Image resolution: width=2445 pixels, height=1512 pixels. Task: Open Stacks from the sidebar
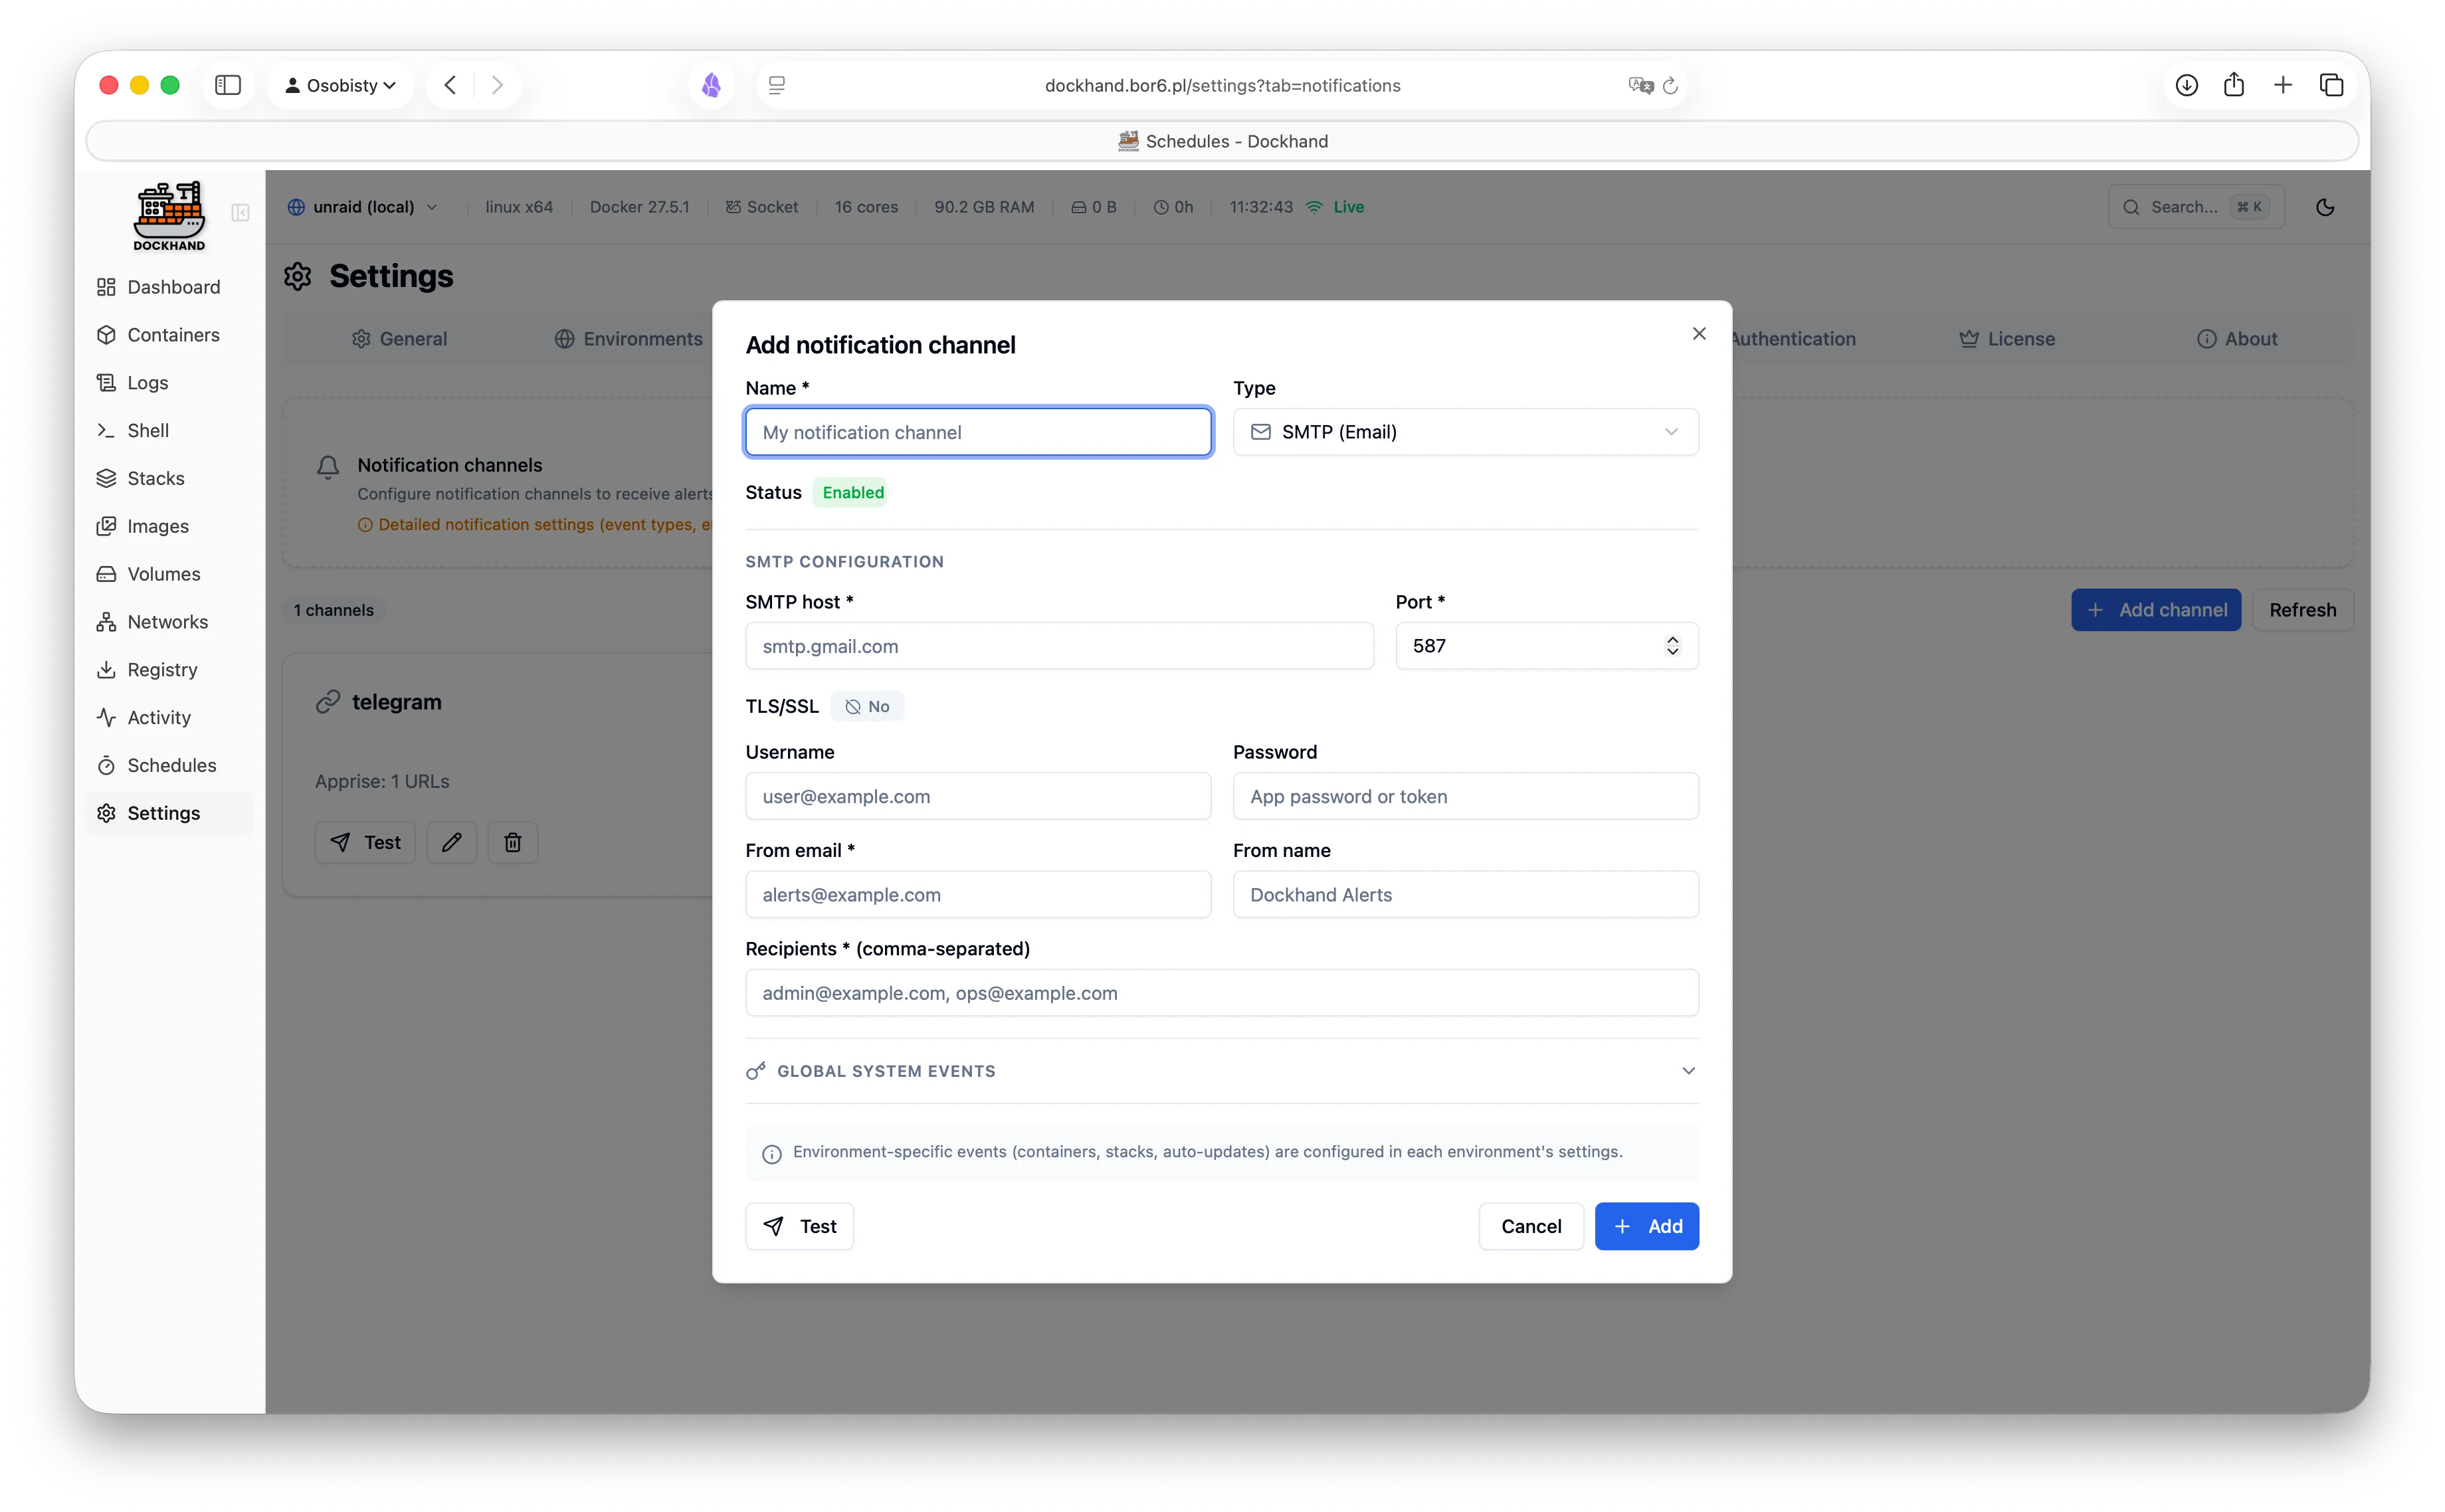coord(155,478)
